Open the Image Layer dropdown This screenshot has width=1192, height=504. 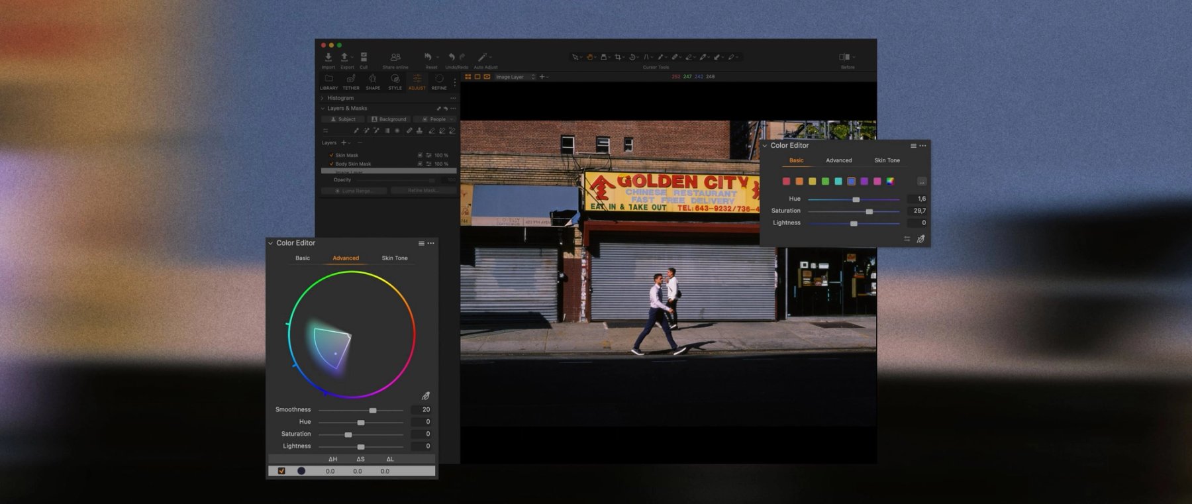pos(516,77)
